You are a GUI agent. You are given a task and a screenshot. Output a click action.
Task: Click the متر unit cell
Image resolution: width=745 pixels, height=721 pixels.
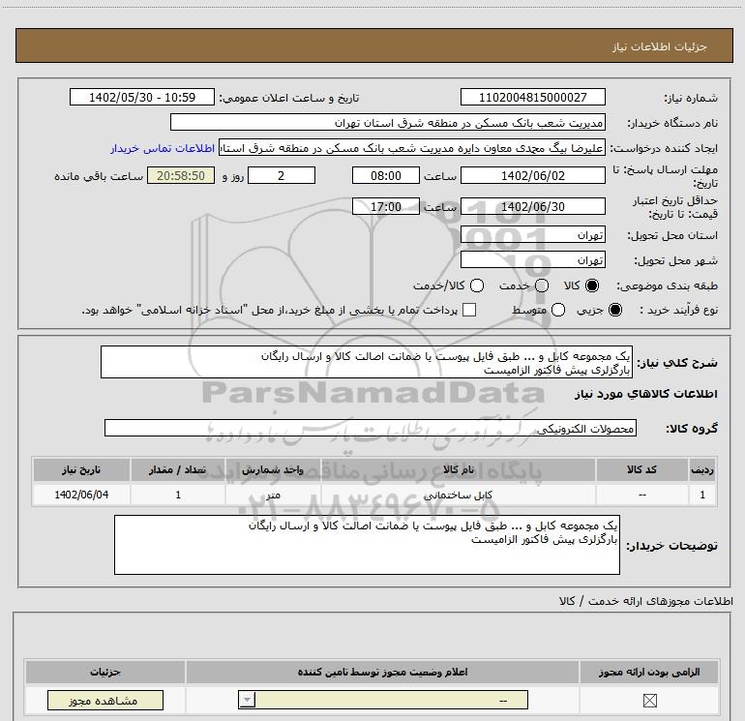point(273,495)
